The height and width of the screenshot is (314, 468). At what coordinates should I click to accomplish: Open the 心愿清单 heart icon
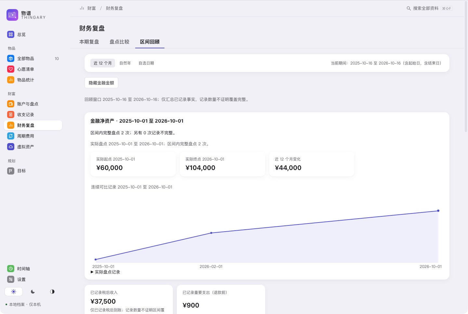click(11, 69)
